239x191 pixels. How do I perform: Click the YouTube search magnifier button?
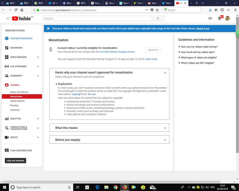tap(158, 18)
